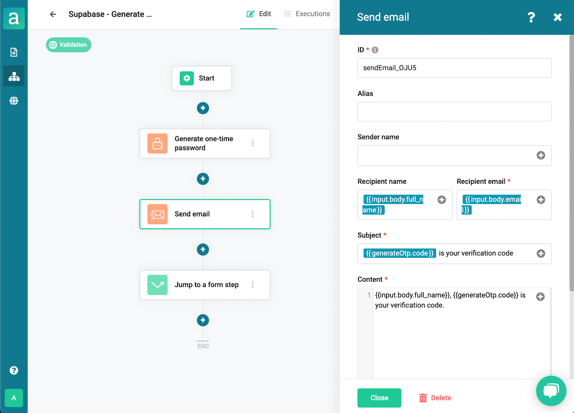This screenshot has width=574, height=413.
Task: Click the Subject input field
Action: (454, 254)
